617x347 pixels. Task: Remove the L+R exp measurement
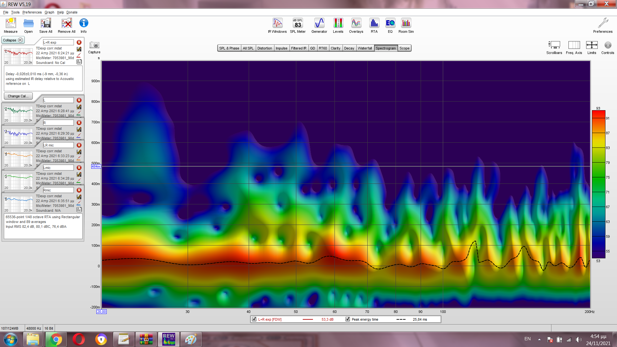point(79,42)
